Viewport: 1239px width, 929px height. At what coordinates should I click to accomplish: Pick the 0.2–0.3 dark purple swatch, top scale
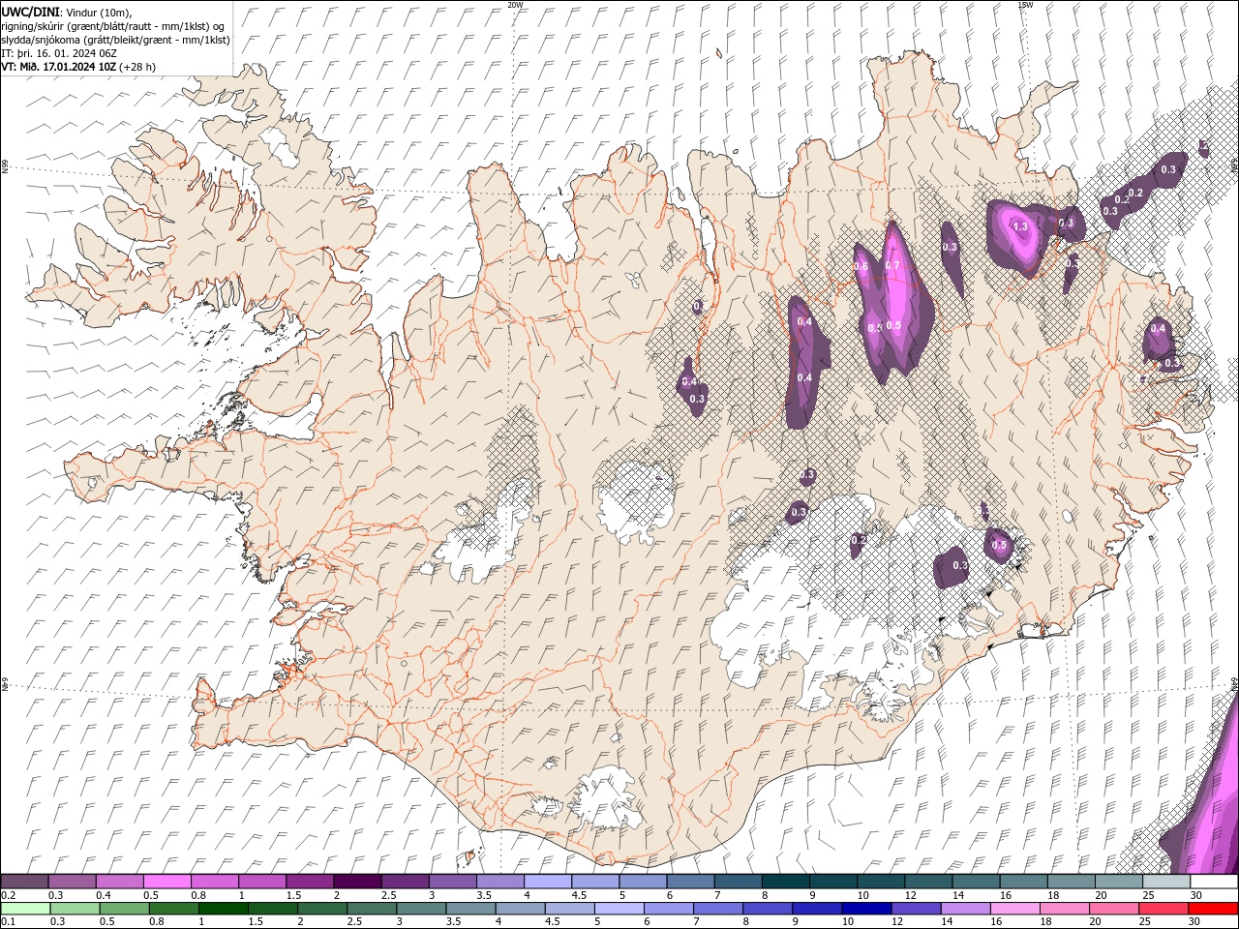[24, 882]
